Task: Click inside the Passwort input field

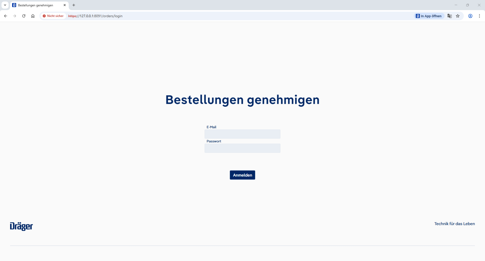Action: [242, 148]
